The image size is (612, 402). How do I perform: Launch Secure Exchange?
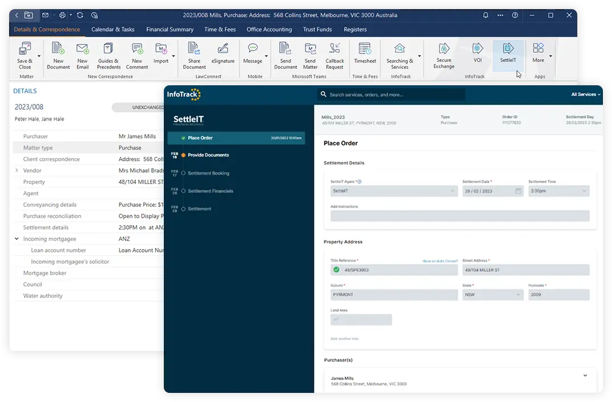(x=444, y=56)
